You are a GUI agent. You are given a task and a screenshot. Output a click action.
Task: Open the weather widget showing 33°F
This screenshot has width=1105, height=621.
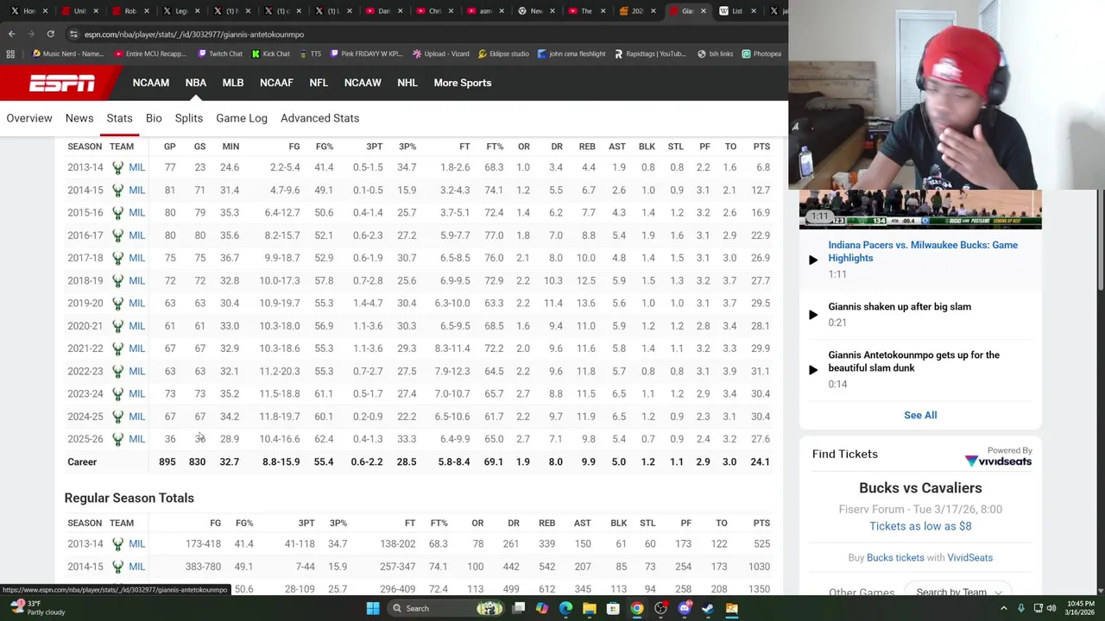[x=40, y=608]
